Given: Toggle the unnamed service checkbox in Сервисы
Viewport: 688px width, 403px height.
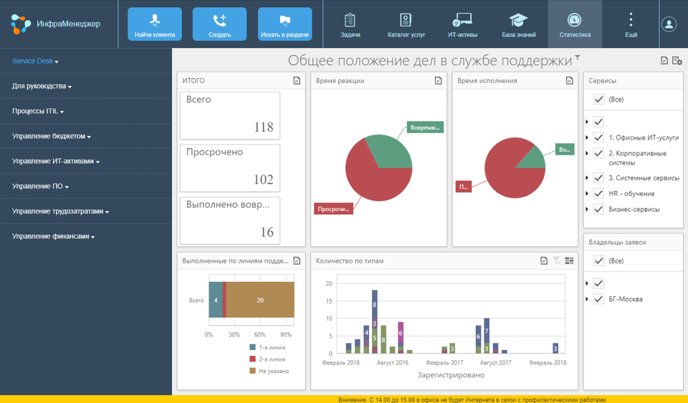Looking at the screenshot, I should pyautogui.click(x=598, y=122).
